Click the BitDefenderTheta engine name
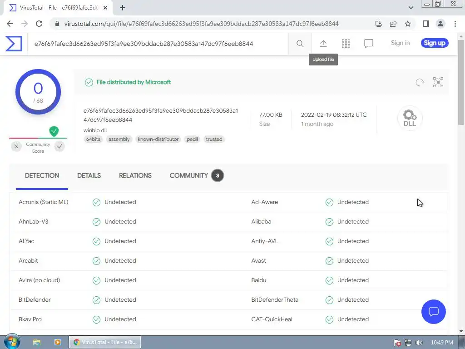The image size is (465, 349). 275,300
